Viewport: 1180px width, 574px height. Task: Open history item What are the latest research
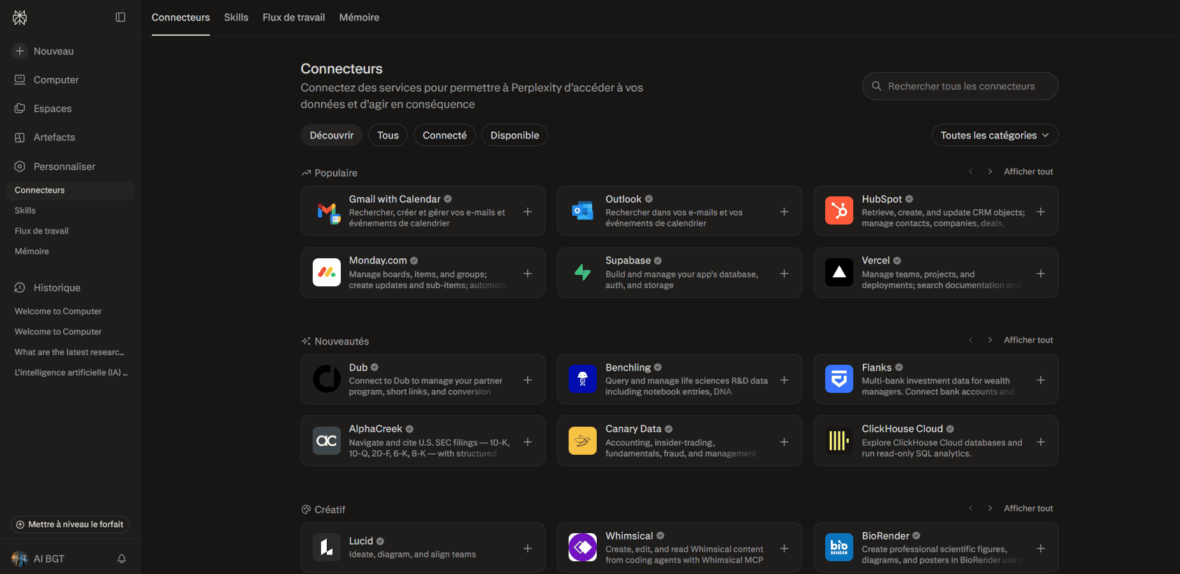70,352
